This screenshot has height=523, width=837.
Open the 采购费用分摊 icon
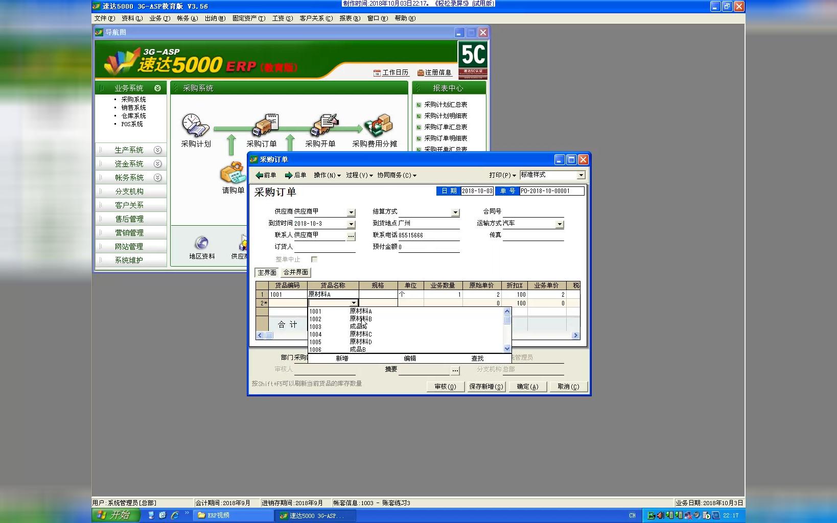click(x=378, y=125)
